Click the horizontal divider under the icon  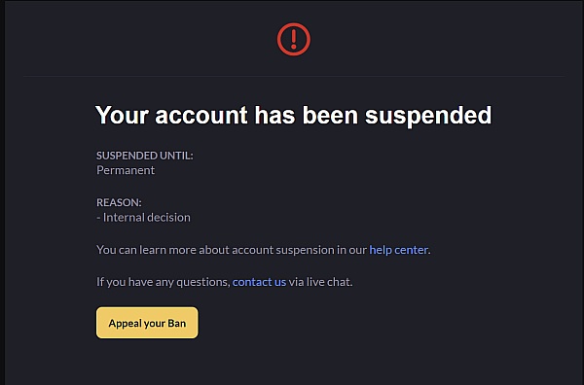[x=294, y=76]
